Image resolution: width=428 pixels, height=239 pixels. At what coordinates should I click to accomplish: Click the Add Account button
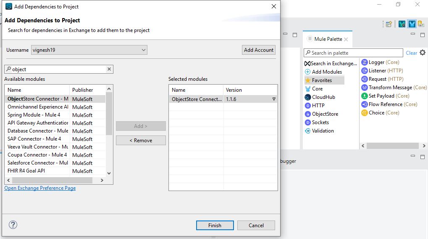tap(258, 50)
